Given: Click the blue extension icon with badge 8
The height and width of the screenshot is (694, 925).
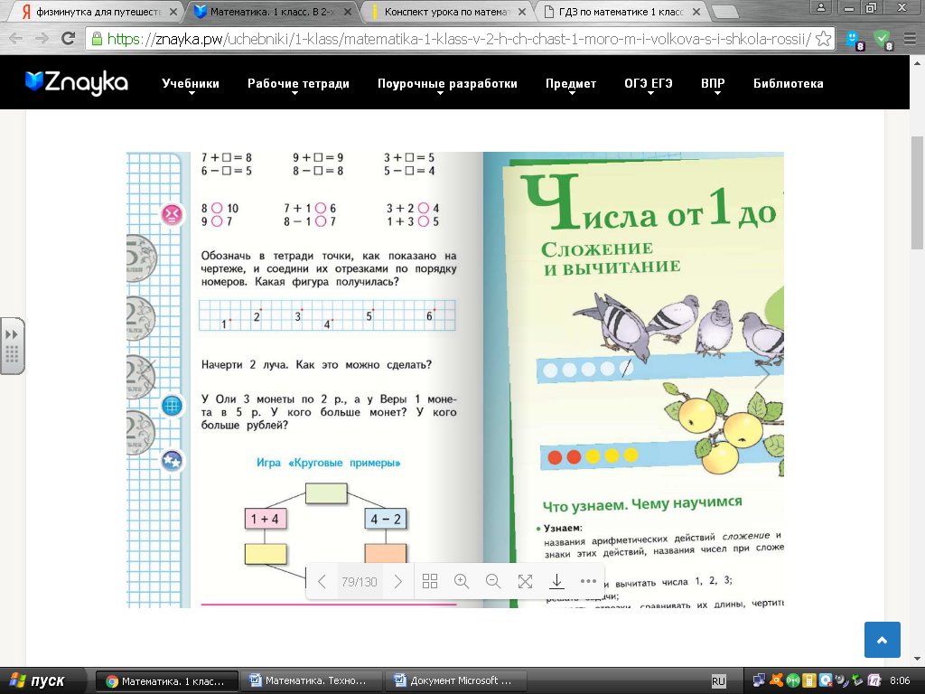Looking at the screenshot, I should point(855,40).
